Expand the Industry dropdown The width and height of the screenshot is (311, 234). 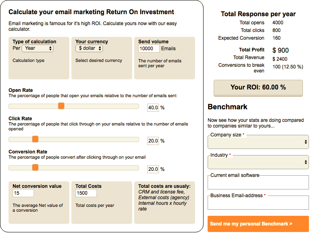(258, 162)
